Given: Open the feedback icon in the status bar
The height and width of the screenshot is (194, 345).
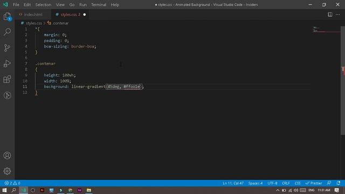Looking at the screenshot, I should (329, 183).
